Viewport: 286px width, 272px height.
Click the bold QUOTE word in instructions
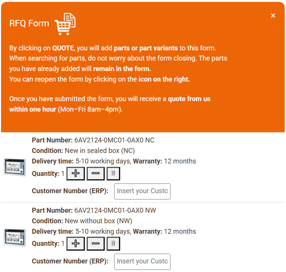(x=63, y=48)
